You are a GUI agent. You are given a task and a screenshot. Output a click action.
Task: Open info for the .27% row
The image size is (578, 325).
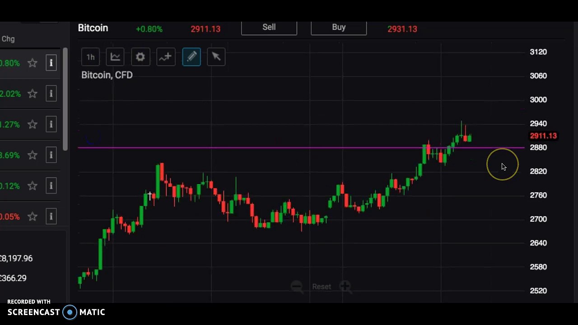(51, 125)
